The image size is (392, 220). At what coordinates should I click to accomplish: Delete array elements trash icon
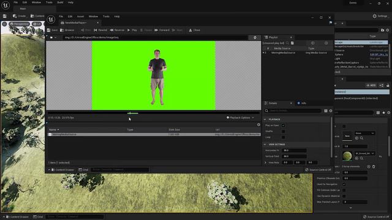(374, 167)
